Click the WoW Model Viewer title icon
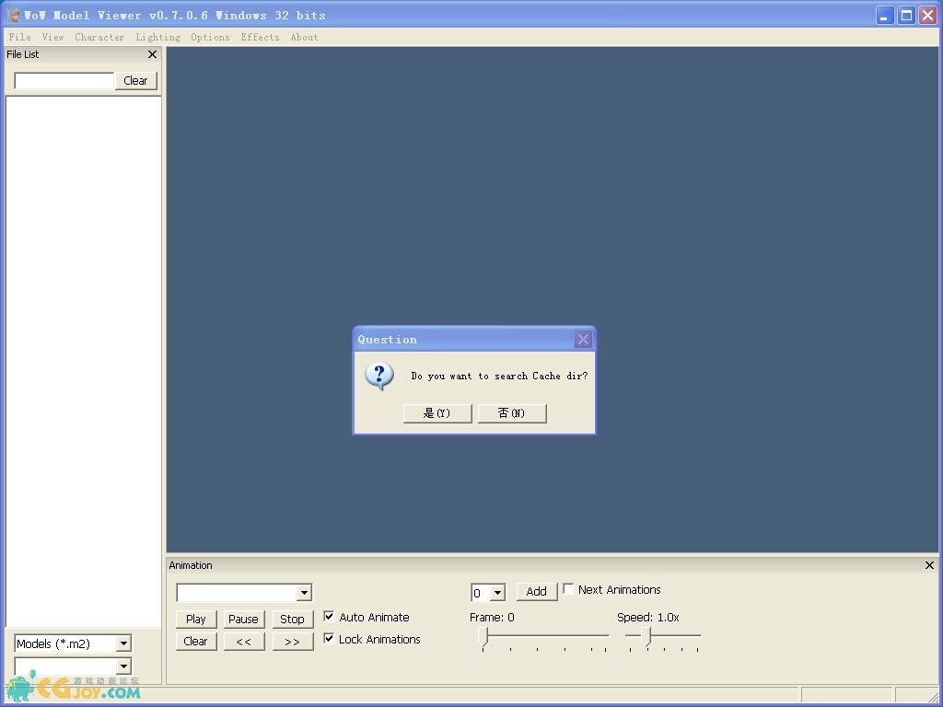 (x=13, y=15)
